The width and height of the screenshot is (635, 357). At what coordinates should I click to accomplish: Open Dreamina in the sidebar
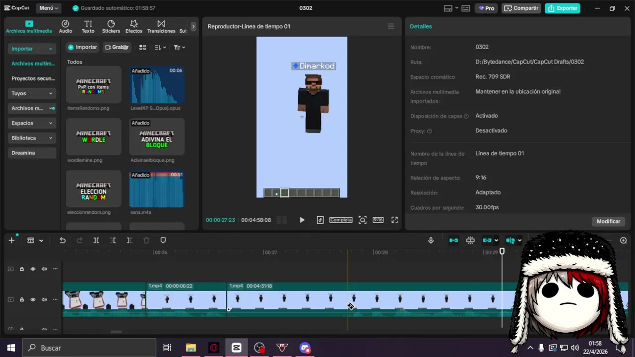[33, 153]
